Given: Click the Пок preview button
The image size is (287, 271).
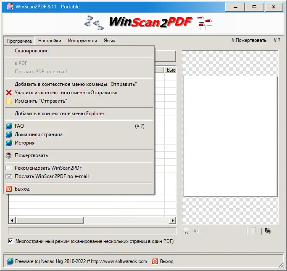Looking at the screenshot, I should [192, 231].
